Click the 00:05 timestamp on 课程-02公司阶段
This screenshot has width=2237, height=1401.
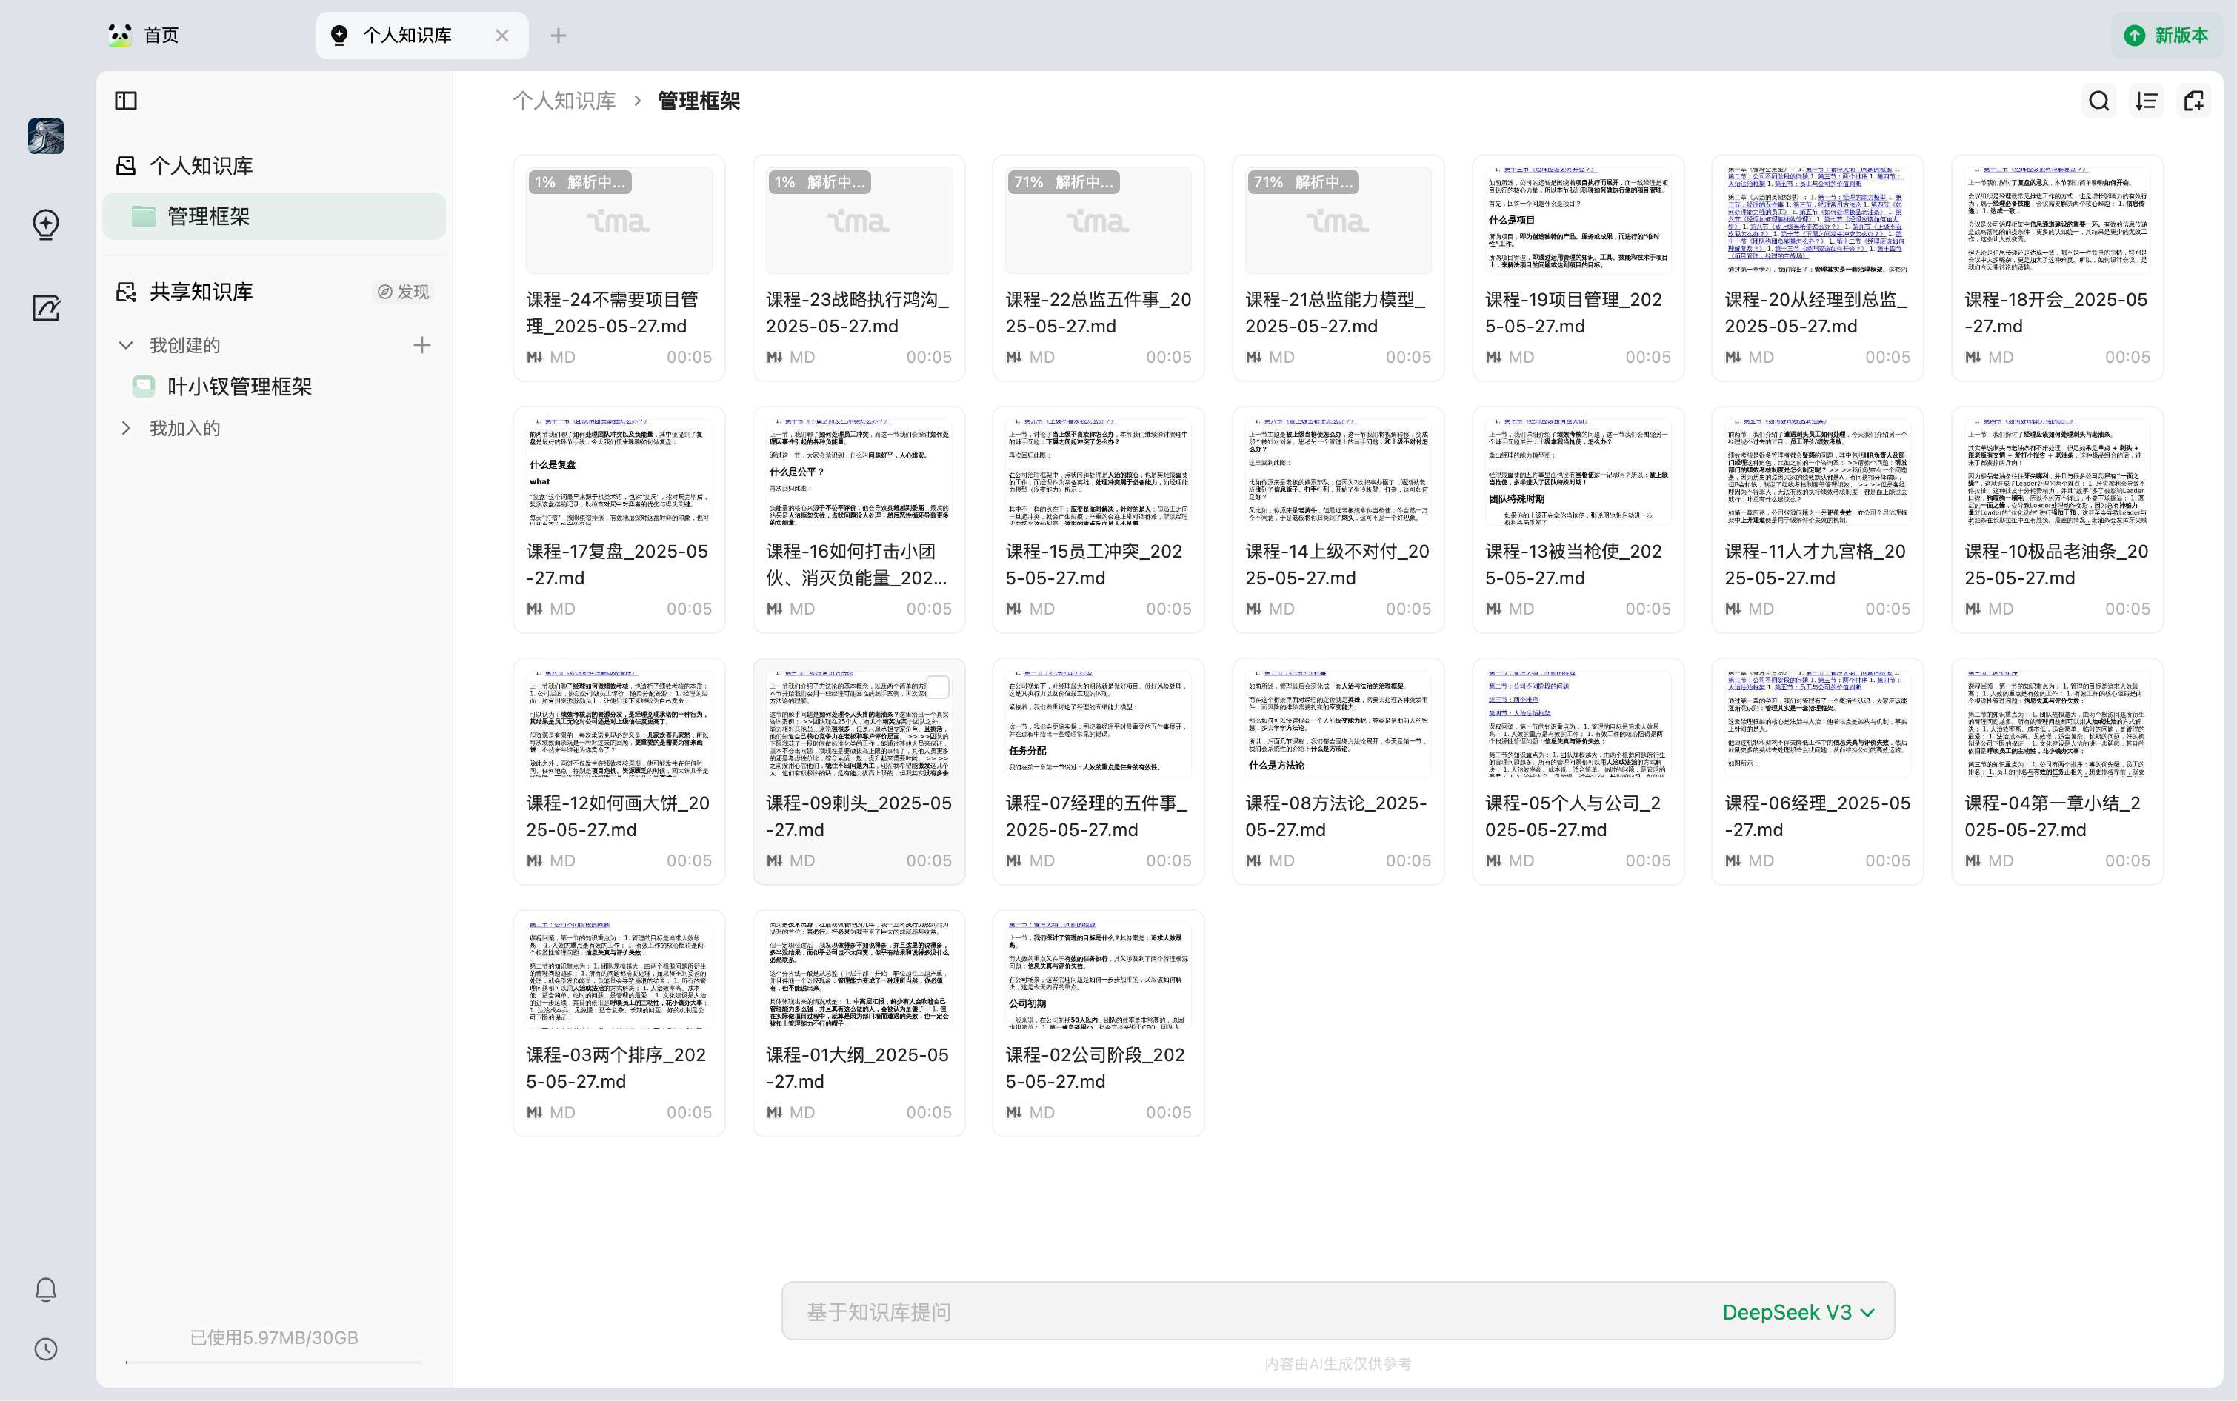(x=1169, y=1112)
